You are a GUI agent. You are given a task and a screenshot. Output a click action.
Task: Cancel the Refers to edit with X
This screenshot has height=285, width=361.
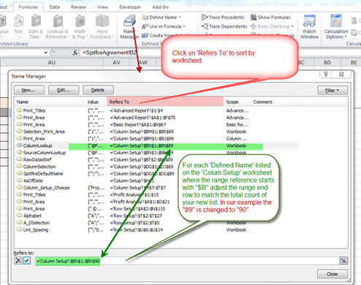click(18, 261)
